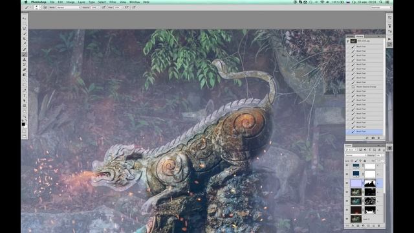Select the document snapshot in History
The height and width of the screenshot is (233, 414).
click(365, 41)
